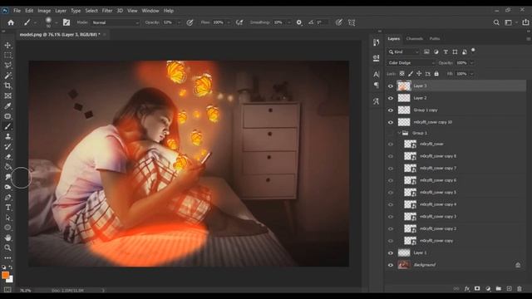Select the Frame tool
The width and height of the screenshot is (532, 299).
[7, 96]
